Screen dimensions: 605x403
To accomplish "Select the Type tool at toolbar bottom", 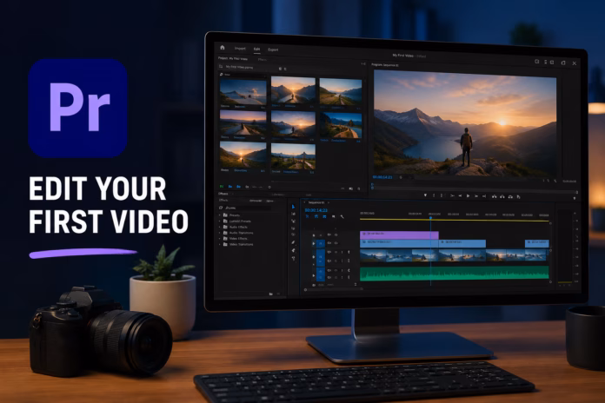I will [293, 258].
